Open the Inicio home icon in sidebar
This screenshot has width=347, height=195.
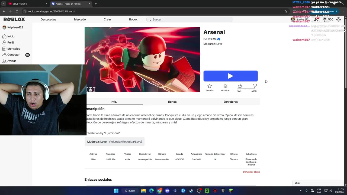4,36
